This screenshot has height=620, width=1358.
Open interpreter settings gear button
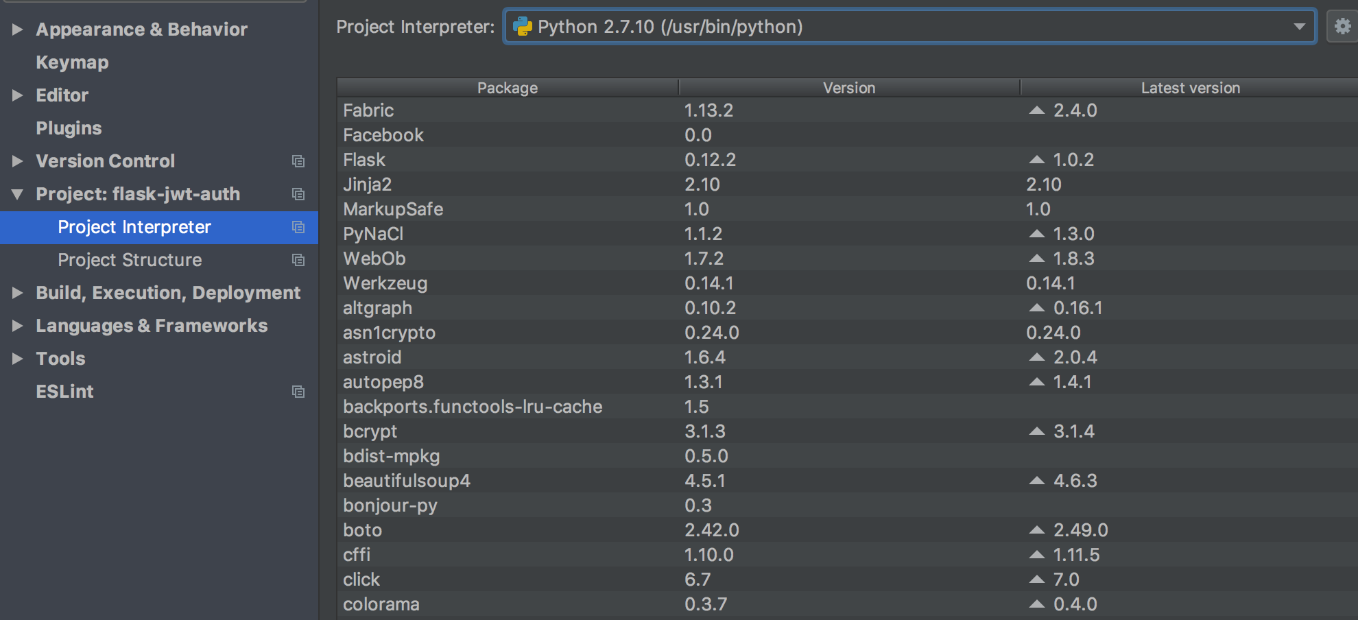point(1342,27)
